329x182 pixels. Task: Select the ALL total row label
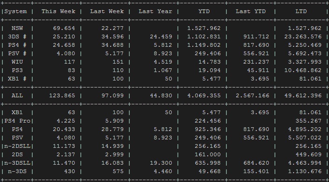pyautogui.click(x=17, y=95)
